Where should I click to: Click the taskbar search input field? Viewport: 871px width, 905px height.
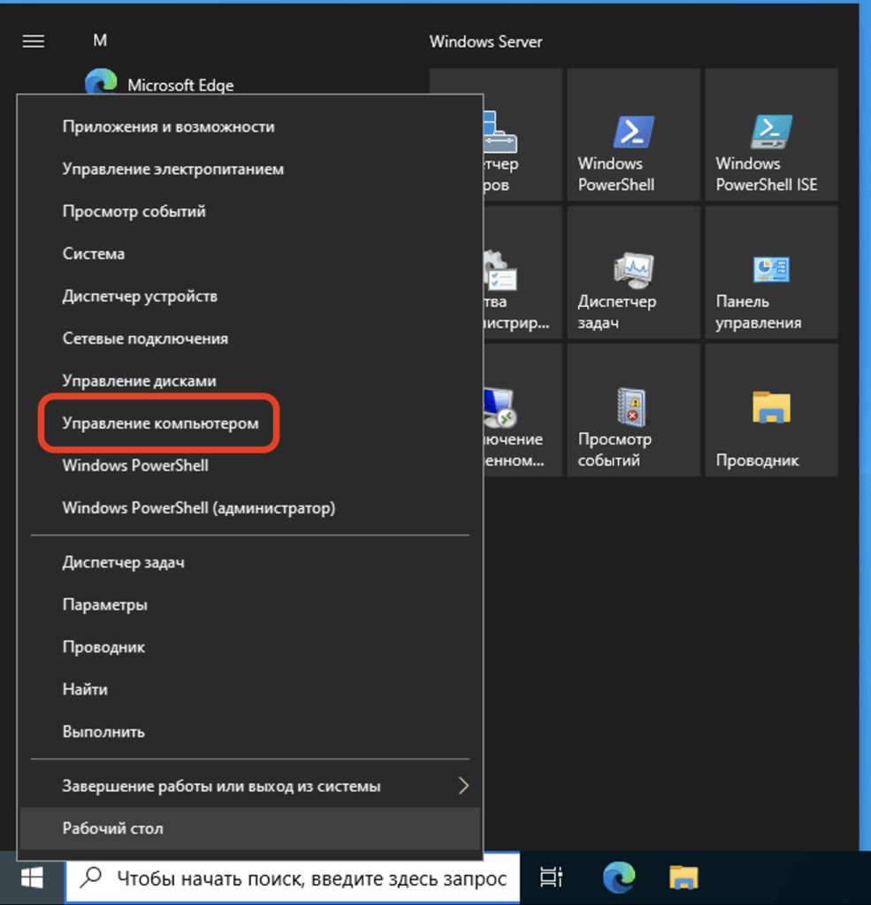pyautogui.click(x=293, y=878)
